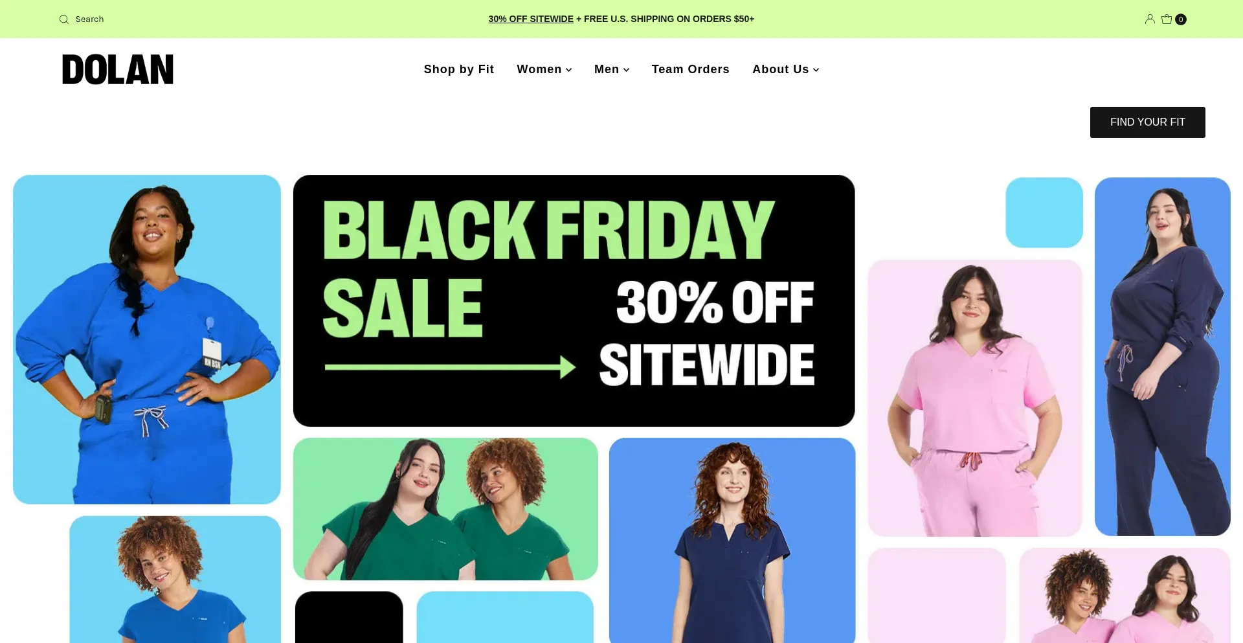Open the shopping cart bag icon

(1167, 19)
